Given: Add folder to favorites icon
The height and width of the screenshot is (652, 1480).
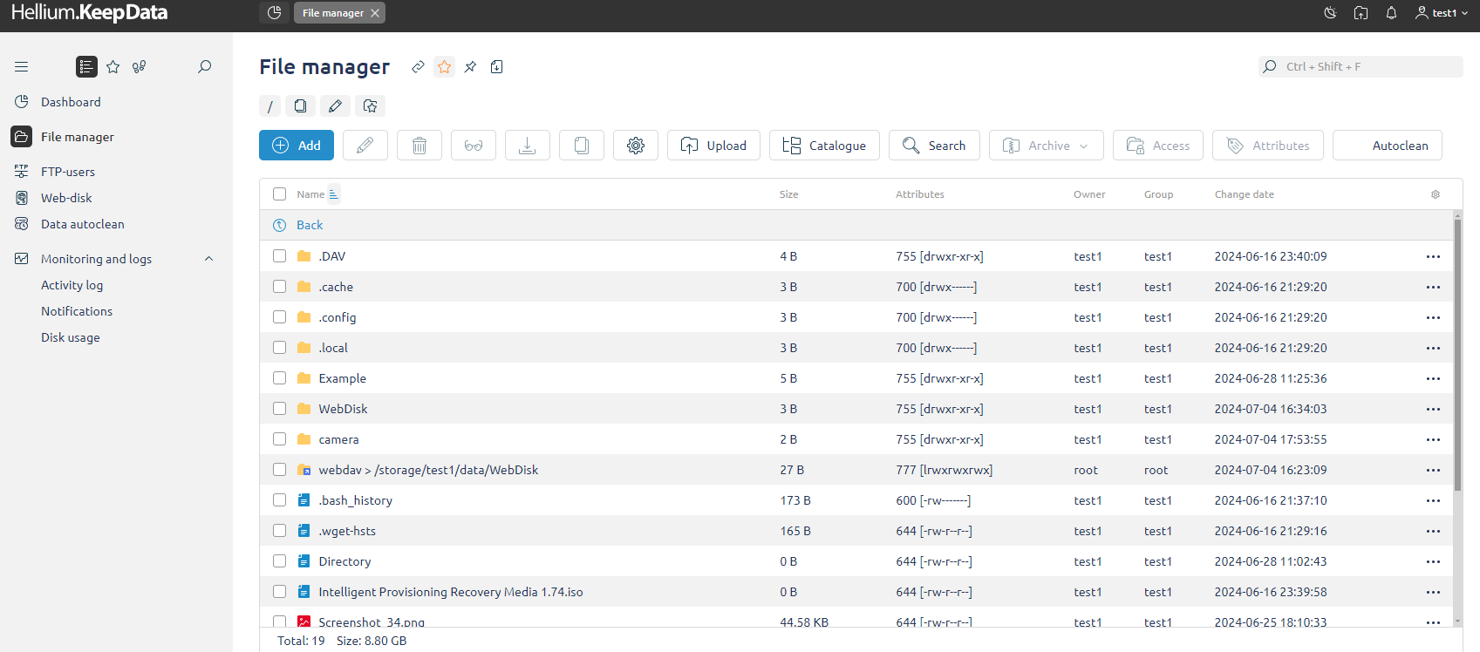Looking at the screenshot, I should [370, 105].
